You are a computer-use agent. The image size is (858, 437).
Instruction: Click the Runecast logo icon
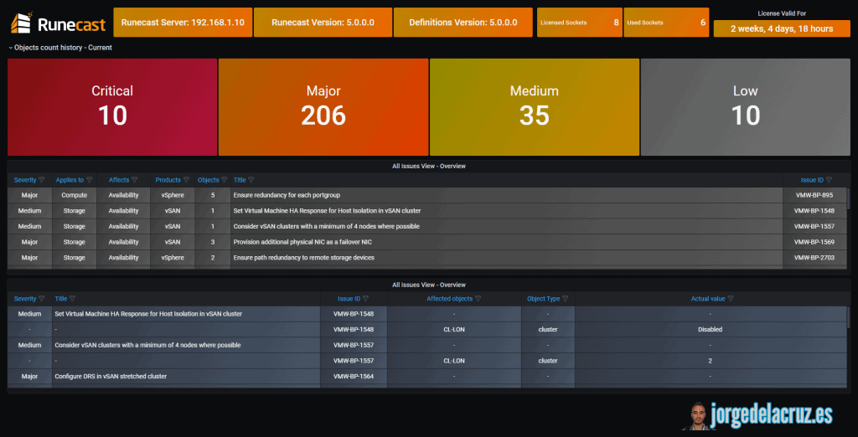(x=22, y=23)
